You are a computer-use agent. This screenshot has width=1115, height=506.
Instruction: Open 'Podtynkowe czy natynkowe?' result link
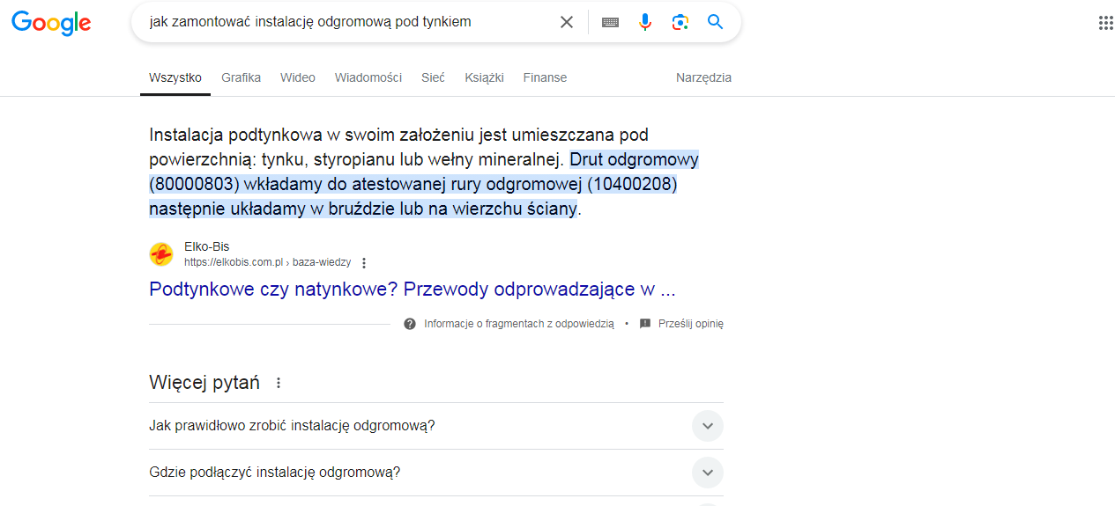413,290
